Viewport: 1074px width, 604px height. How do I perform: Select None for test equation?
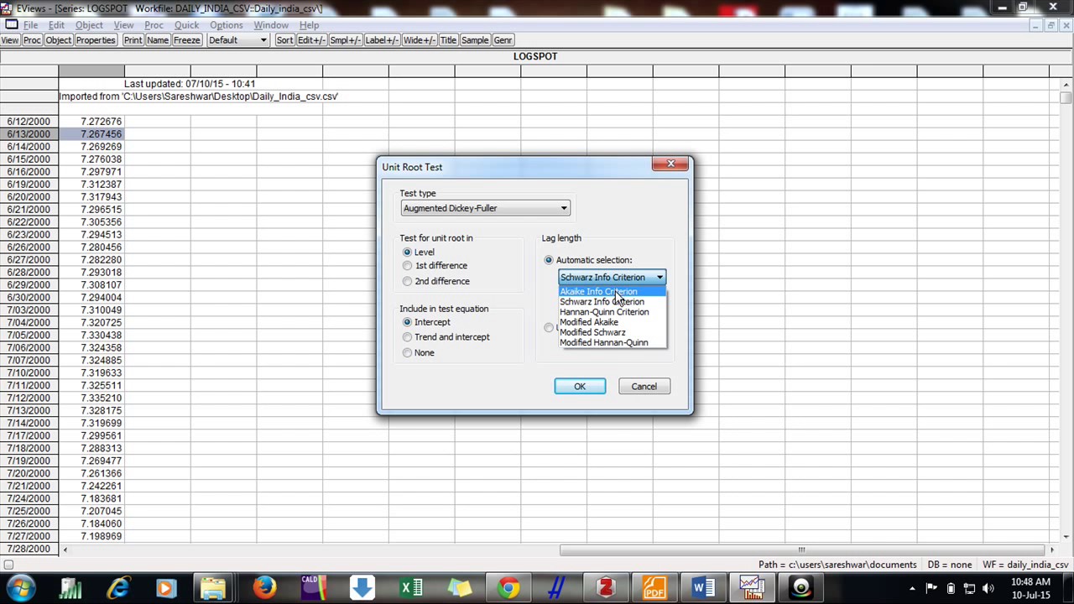407,352
